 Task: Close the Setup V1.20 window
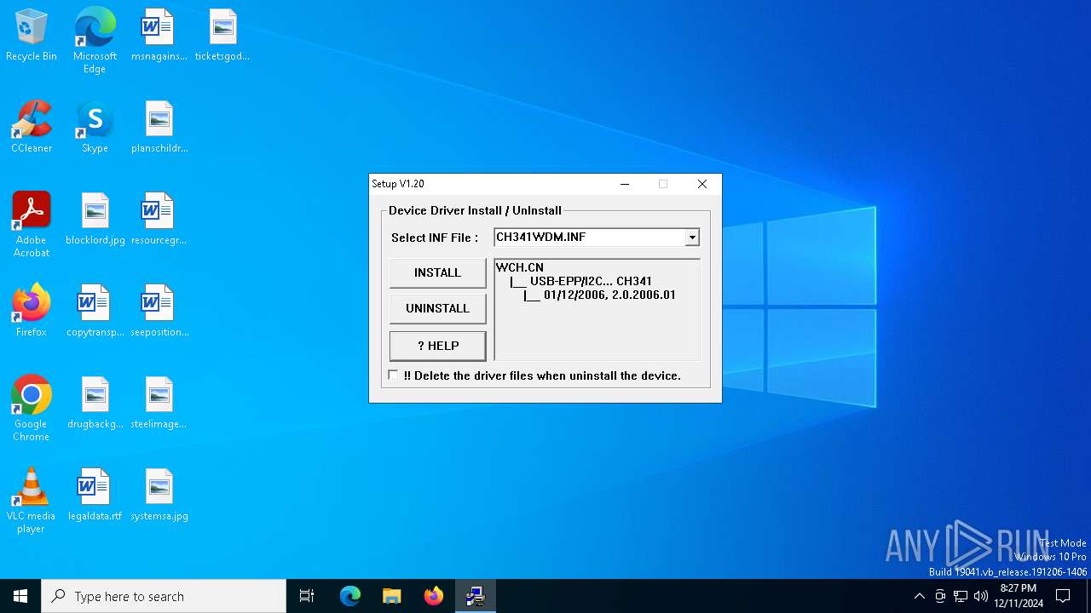702,184
